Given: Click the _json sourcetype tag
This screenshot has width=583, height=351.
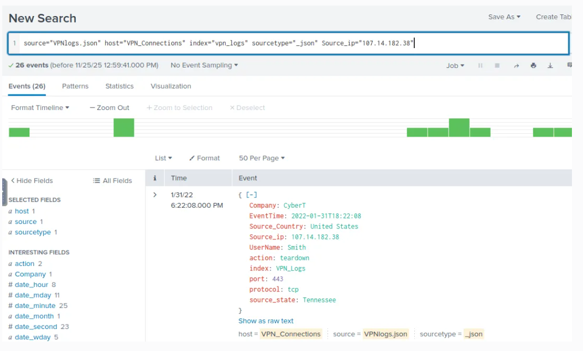Looking at the screenshot, I should click(x=473, y=334).
